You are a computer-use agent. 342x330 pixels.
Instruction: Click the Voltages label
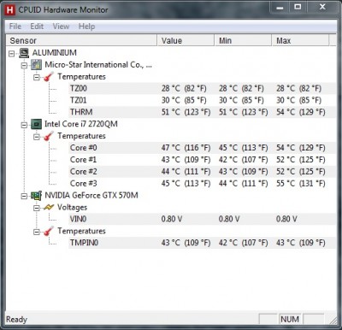72,208
